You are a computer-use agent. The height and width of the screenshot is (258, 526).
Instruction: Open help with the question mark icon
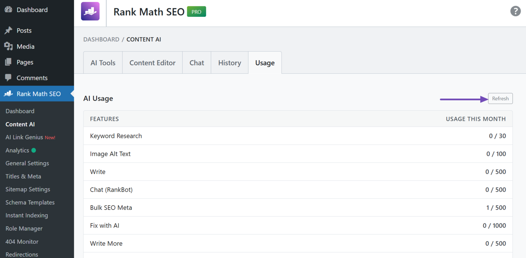point(515,11)
